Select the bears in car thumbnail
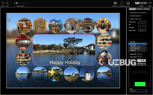The height and width of the screenshot is (95, 153). pos(23,58)
